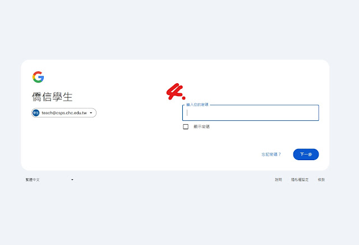Open the 繁體中文 language dropdown
This screenshot has height=245, width=359.
click(x=49, y=180)
